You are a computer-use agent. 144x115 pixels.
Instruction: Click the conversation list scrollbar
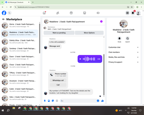click(39, 38)
